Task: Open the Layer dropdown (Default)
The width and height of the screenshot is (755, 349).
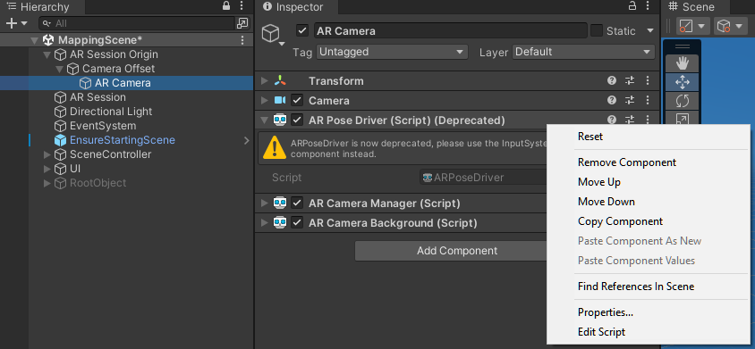Action: click(583, 52)
